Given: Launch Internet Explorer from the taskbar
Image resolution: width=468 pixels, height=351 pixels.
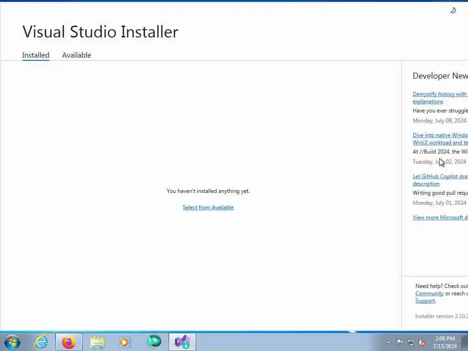Looking at the screenshot, I should [41, 342].
